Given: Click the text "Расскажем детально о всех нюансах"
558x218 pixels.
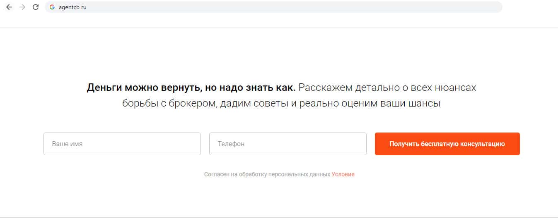Looking at the screenshot, I should click(x=387, y=88).
